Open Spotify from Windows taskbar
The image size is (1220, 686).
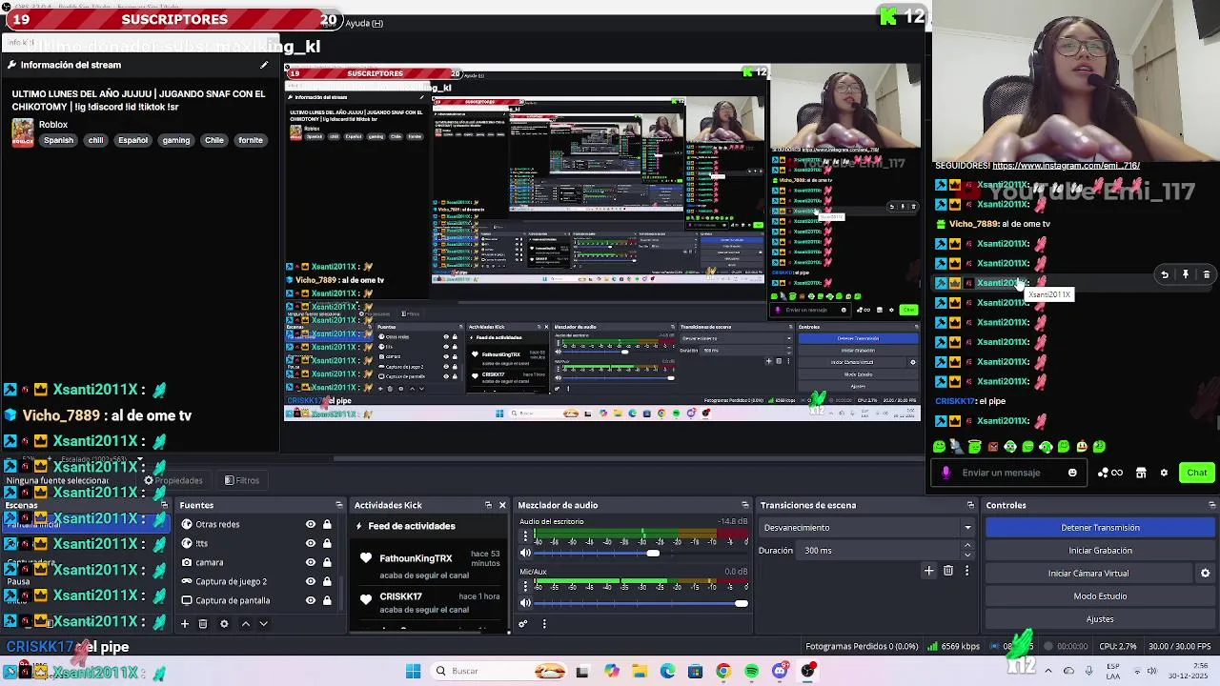tap(752, 672)
